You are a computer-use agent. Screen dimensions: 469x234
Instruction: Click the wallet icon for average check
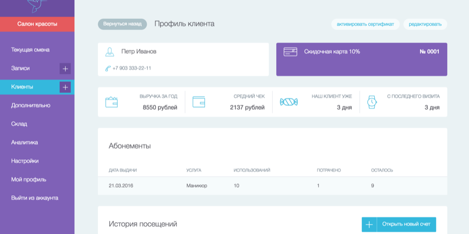[199, 102]
